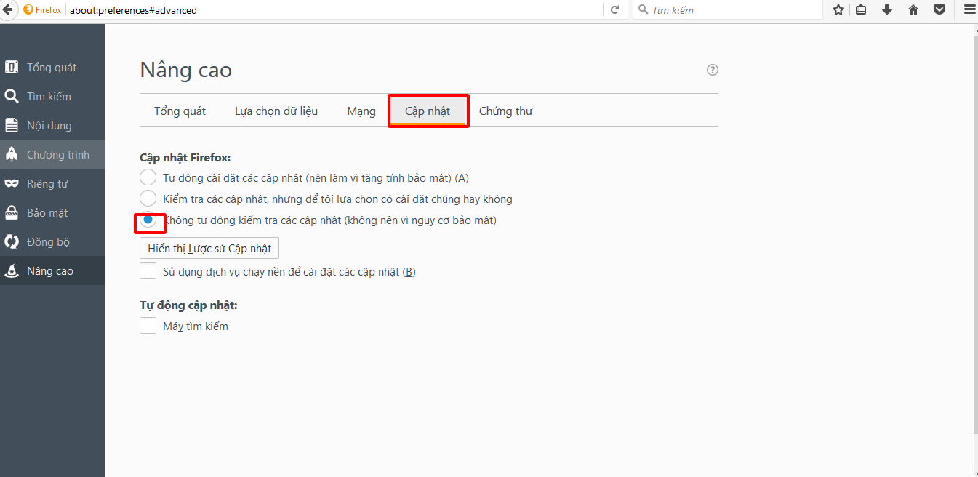The height and width of the screenshot is (477, 978).
Task: Open the Pocket icon in toolbar
Action: point(939,10)
